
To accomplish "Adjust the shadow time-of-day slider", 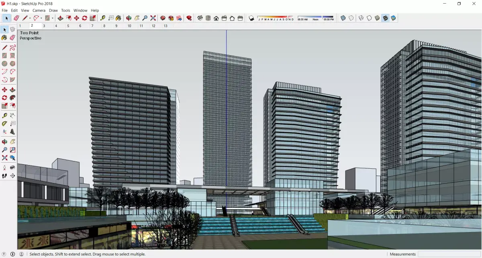I will (316, 17).
